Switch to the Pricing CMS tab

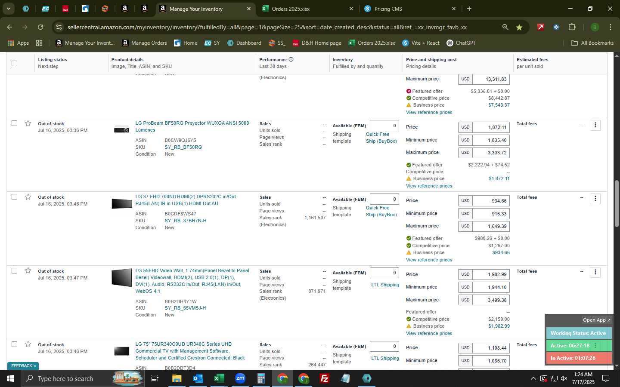coord(409,9)
